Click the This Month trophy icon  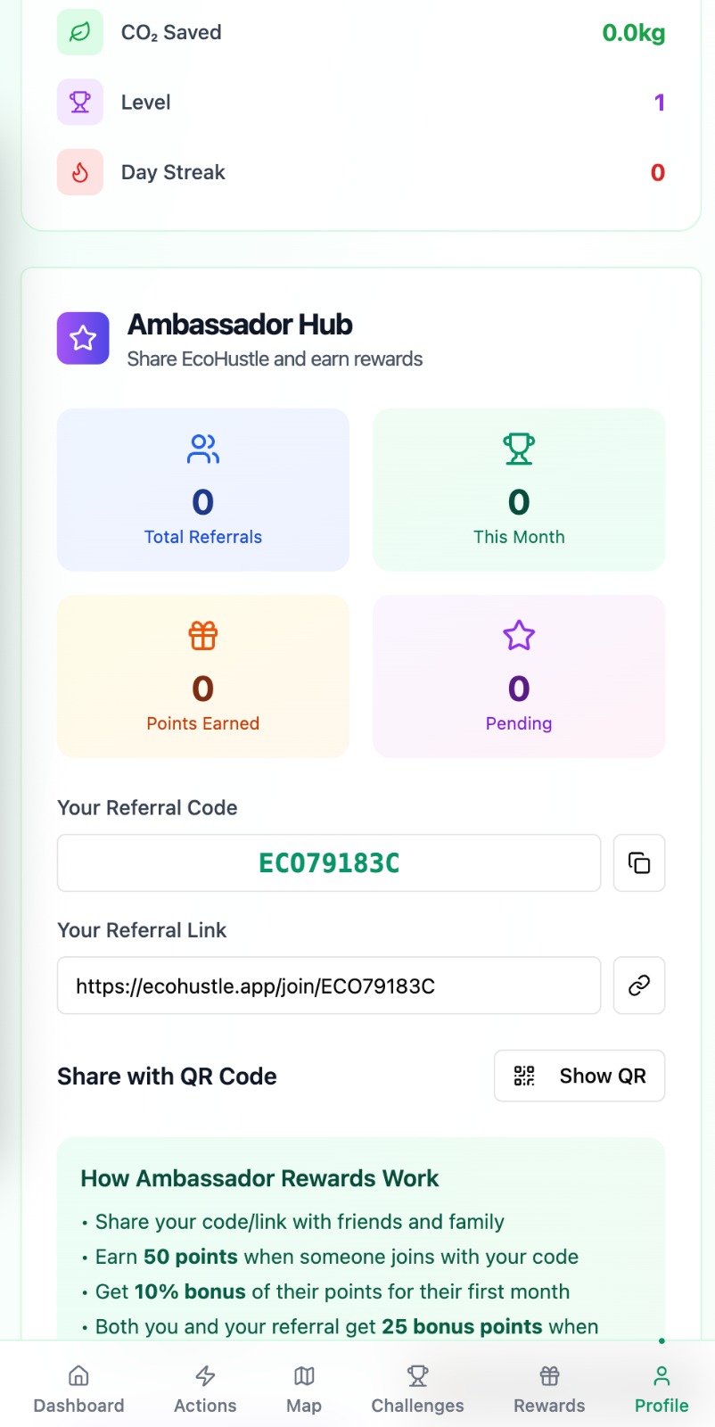coord(519,449)
